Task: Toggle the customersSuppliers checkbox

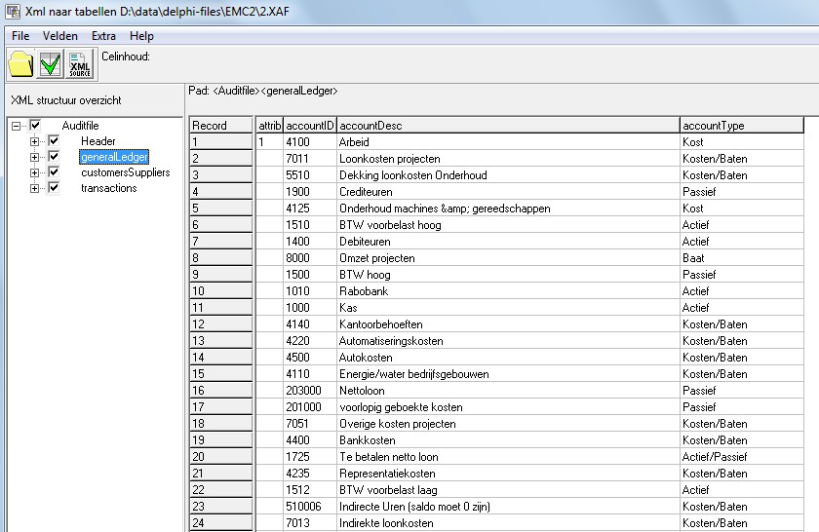Action: tap(54, 172)
